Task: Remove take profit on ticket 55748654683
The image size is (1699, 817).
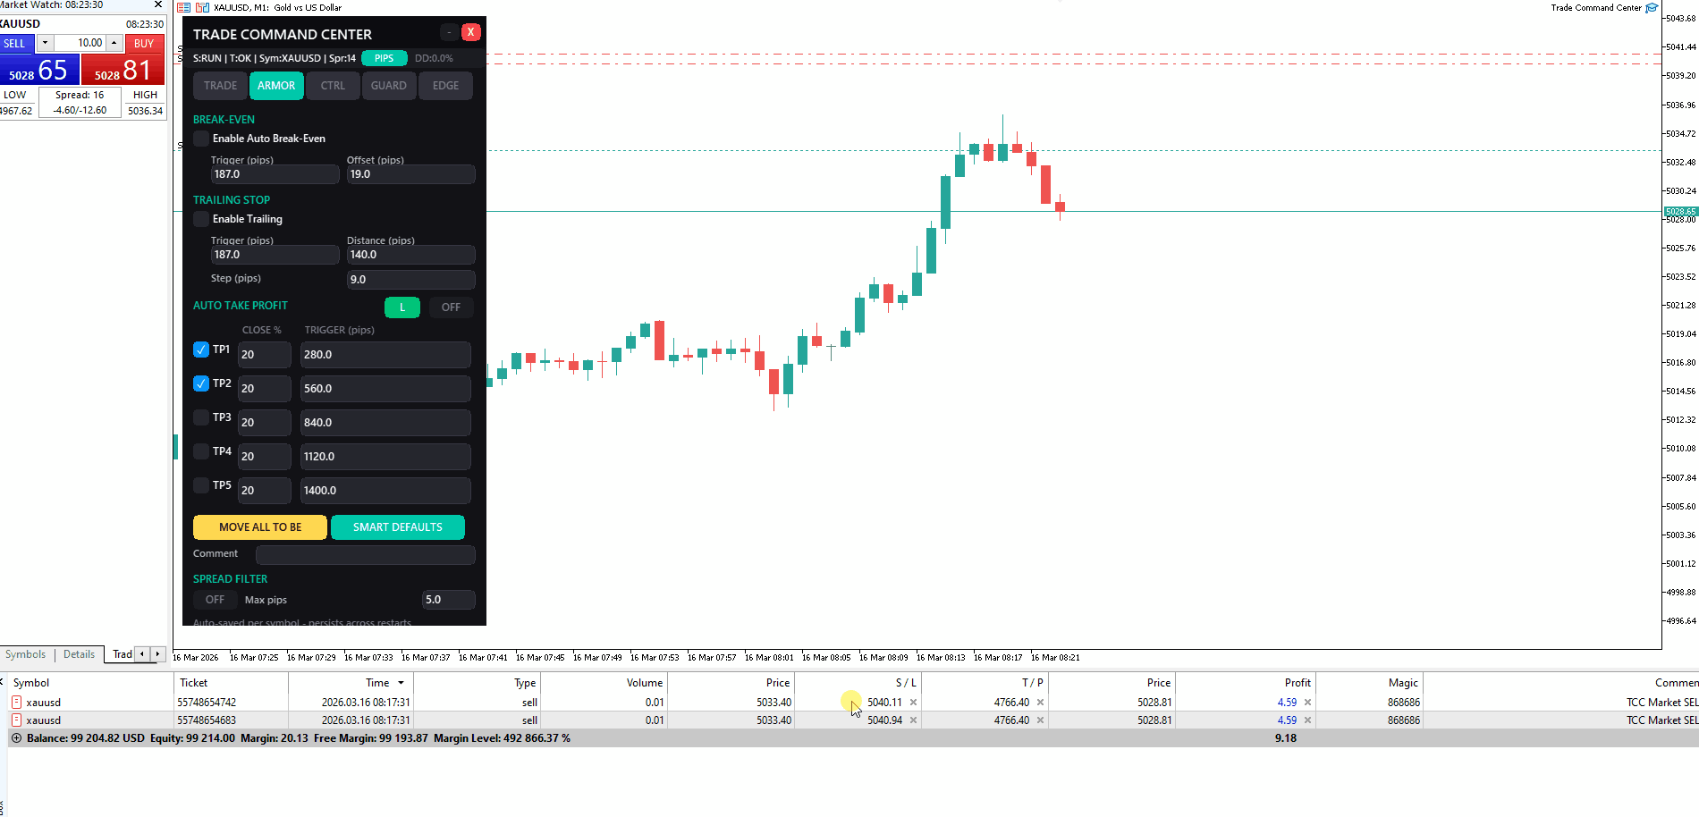Action: (1040, 720)
